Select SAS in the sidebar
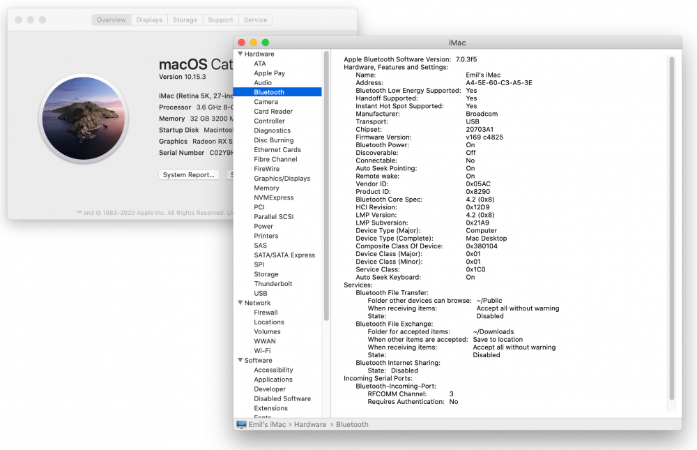697x450 pixels. tap(261, 246)
